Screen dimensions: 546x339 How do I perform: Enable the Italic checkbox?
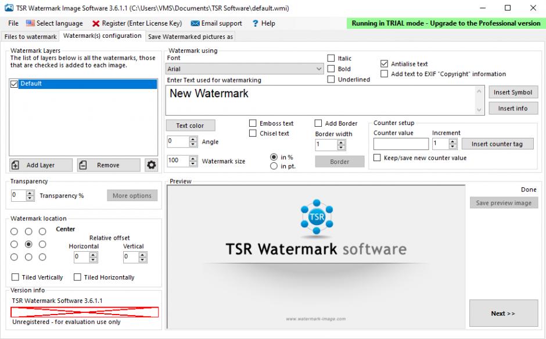click(x=331, y=58)
